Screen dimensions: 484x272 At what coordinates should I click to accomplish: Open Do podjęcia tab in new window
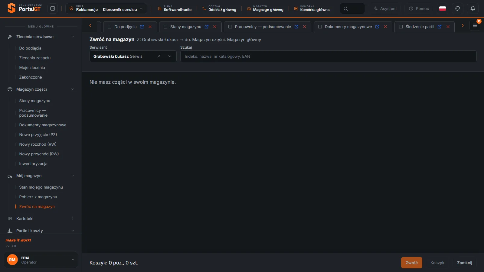tap(142, 27)
